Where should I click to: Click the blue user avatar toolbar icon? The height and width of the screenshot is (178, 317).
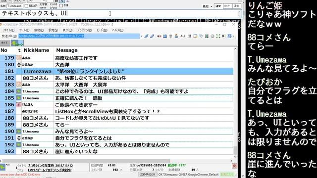(176, 36)
